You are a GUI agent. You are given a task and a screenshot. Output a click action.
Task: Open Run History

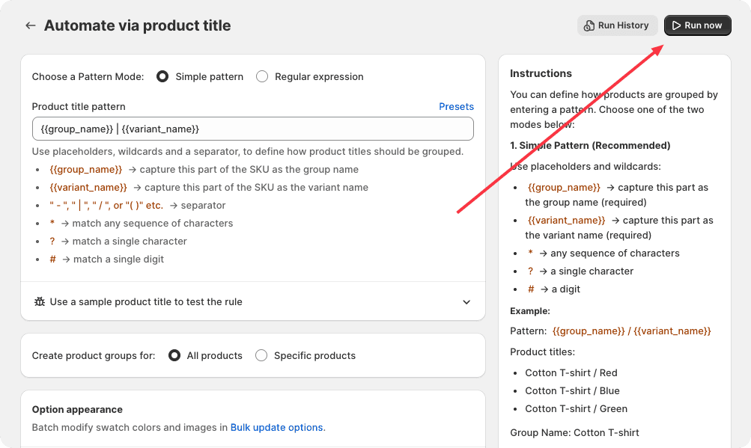click(x=616, y=25)
